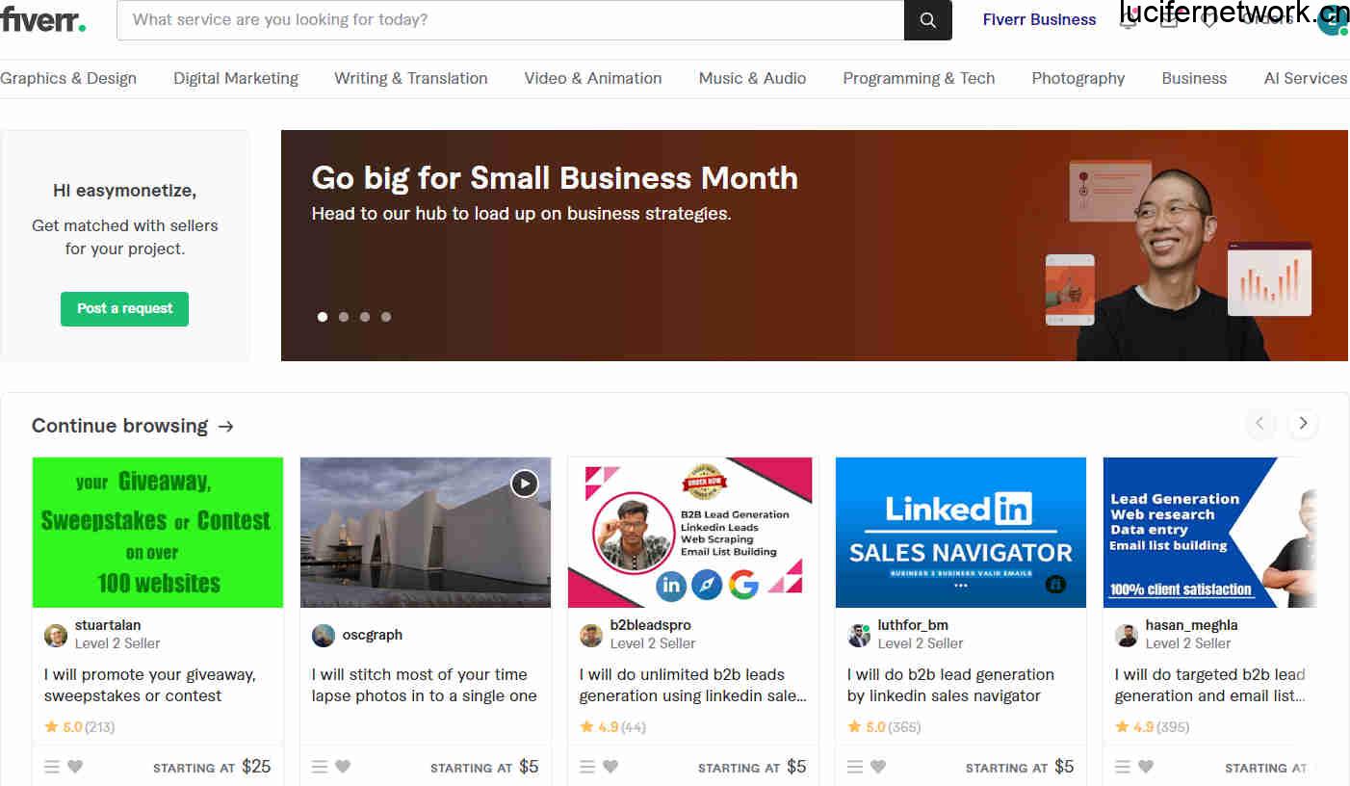Expand the list menu on oscgraph's gig
This screenshot has height=786, width=1350.
tap(320, 767)
